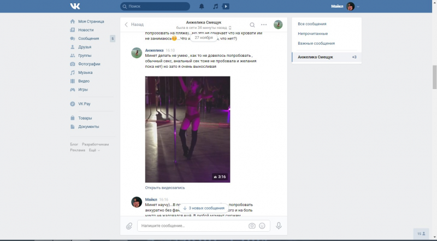Select the "Непрочитанные" messages filter
Screen dimensions: 437x241
313,34
